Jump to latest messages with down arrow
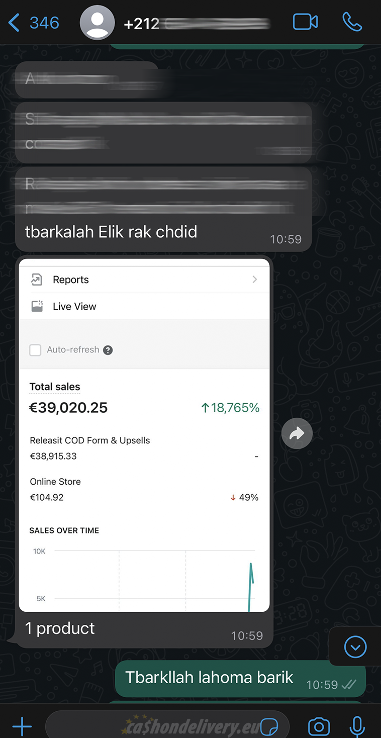This screenshot has width=381, height=738. click(x=355, y=647)
